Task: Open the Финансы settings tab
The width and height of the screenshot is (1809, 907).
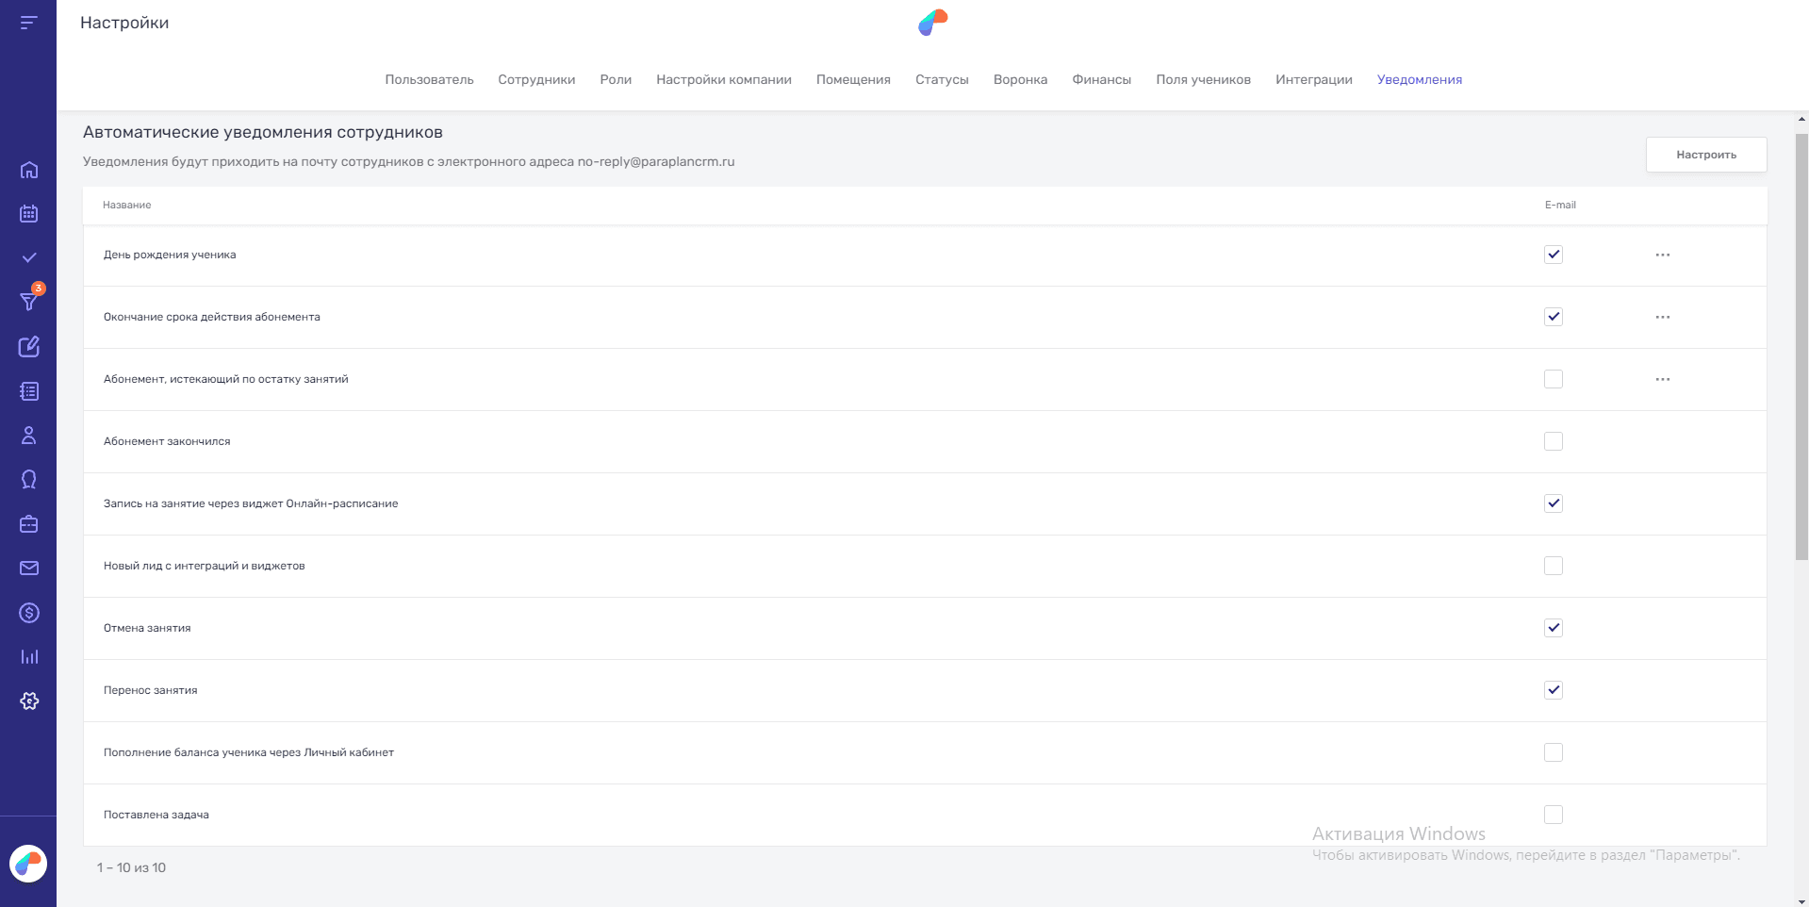Action: pyautogui.click(x=1101, y=79)
